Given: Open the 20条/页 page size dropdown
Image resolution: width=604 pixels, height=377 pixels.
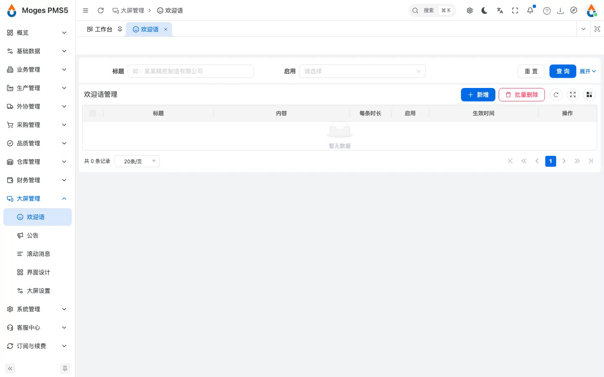Looking at the screenshot, I should coord(137,161).
